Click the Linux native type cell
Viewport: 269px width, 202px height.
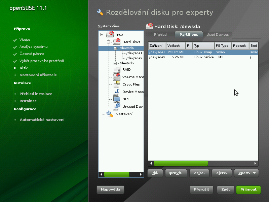(x=203, y=57)
